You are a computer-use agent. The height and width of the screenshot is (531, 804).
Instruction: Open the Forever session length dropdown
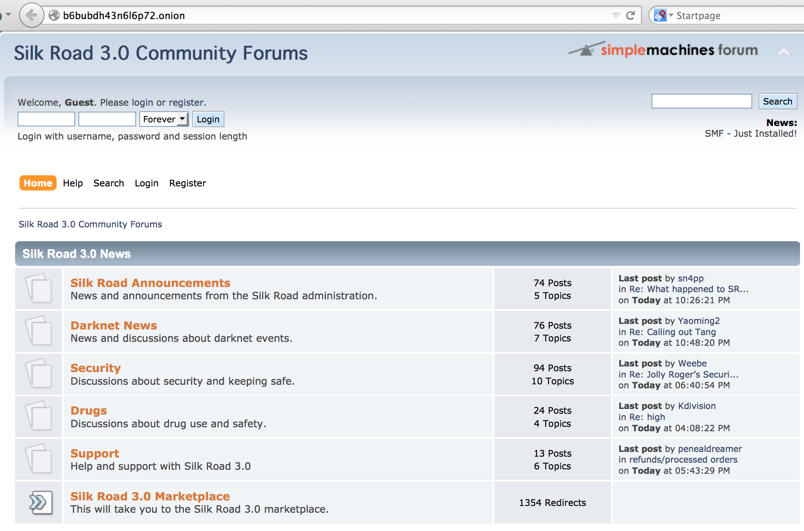click(164, 119)
